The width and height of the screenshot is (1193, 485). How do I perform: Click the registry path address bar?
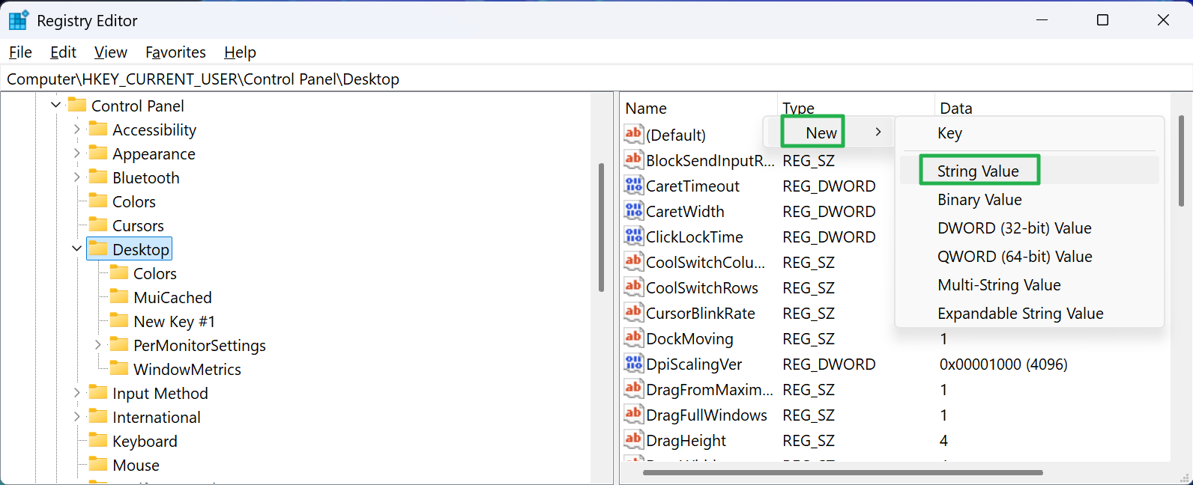point(596,79)
